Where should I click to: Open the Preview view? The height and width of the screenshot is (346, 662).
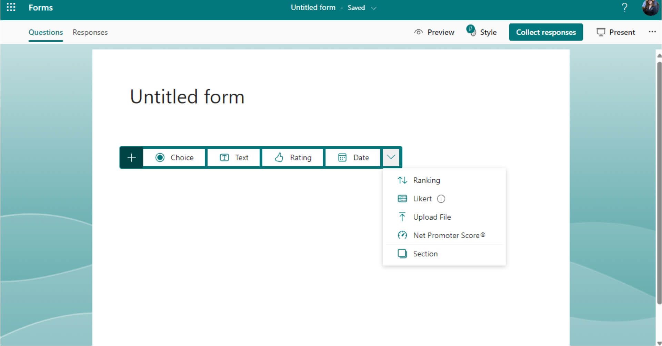pos(434,32)
